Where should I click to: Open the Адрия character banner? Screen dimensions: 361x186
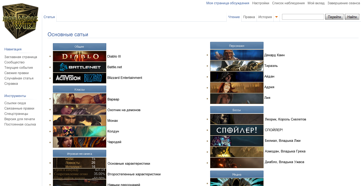tap(237, 88)
